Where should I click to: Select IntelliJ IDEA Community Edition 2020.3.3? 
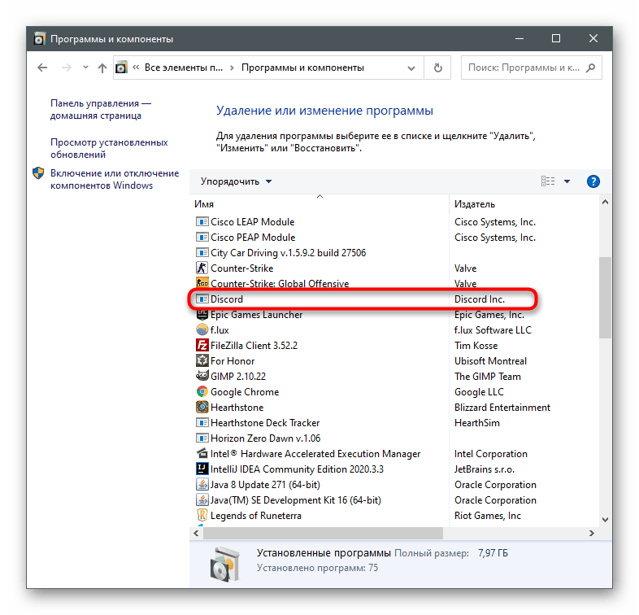pos(297,469)
